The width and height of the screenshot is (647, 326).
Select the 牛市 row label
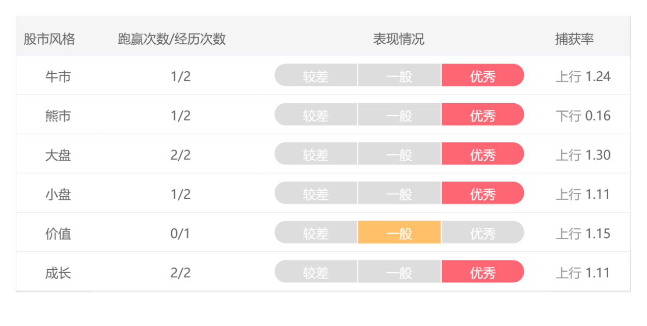pos(58,77)
